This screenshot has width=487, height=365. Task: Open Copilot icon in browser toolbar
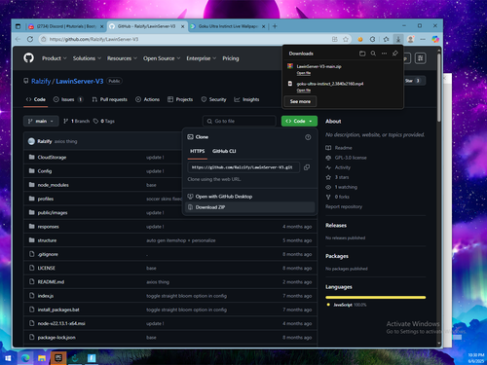[x=435, y=39]
